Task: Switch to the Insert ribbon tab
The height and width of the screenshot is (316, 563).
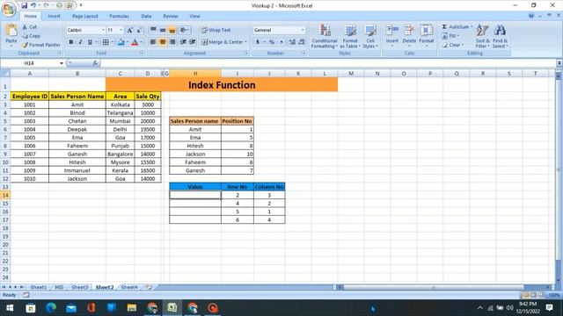Action: coord(54,16)
